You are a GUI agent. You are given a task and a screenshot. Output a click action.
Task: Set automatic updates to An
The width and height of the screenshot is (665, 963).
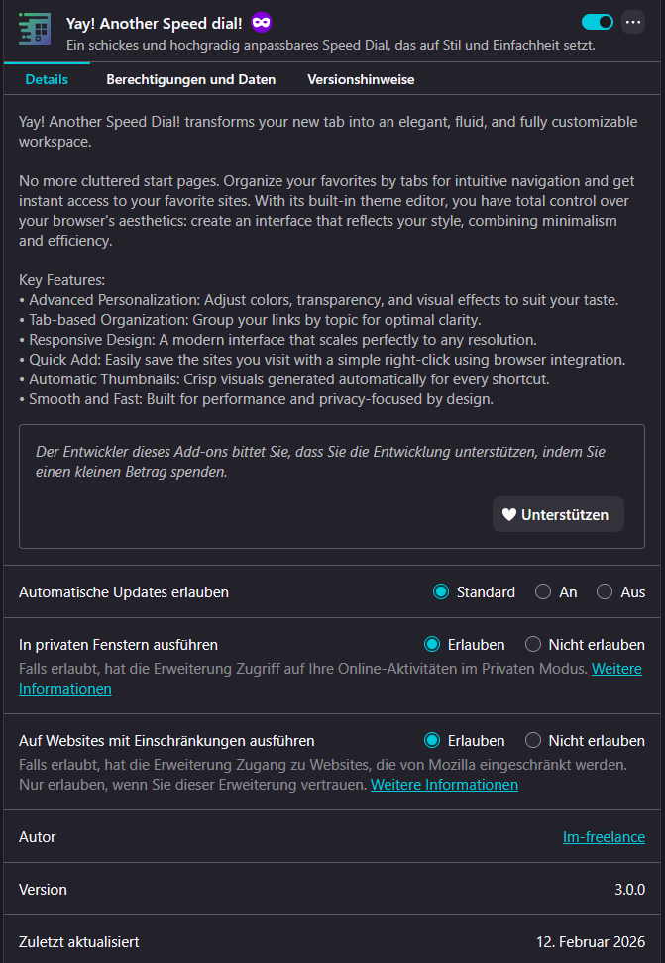(x=543, y=592)
